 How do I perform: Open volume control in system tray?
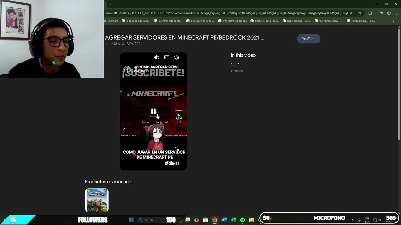(380, 220)
